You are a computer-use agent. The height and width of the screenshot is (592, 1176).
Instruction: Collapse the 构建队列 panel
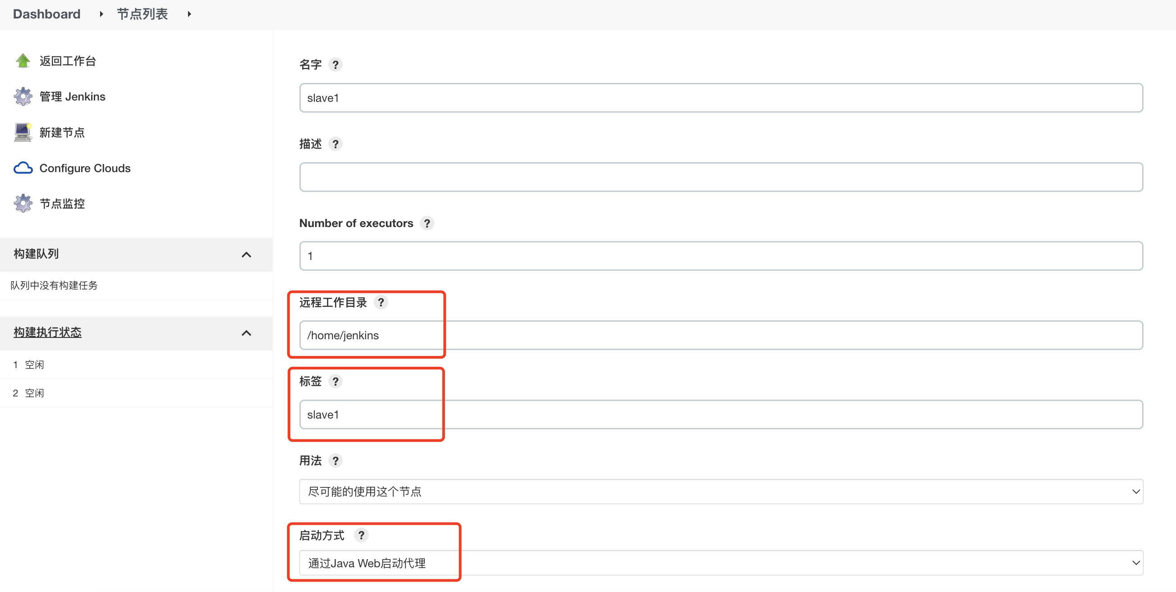point(246,255)
